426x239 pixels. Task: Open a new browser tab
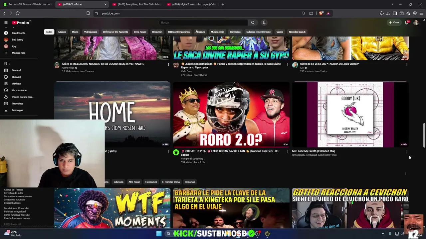223,4
